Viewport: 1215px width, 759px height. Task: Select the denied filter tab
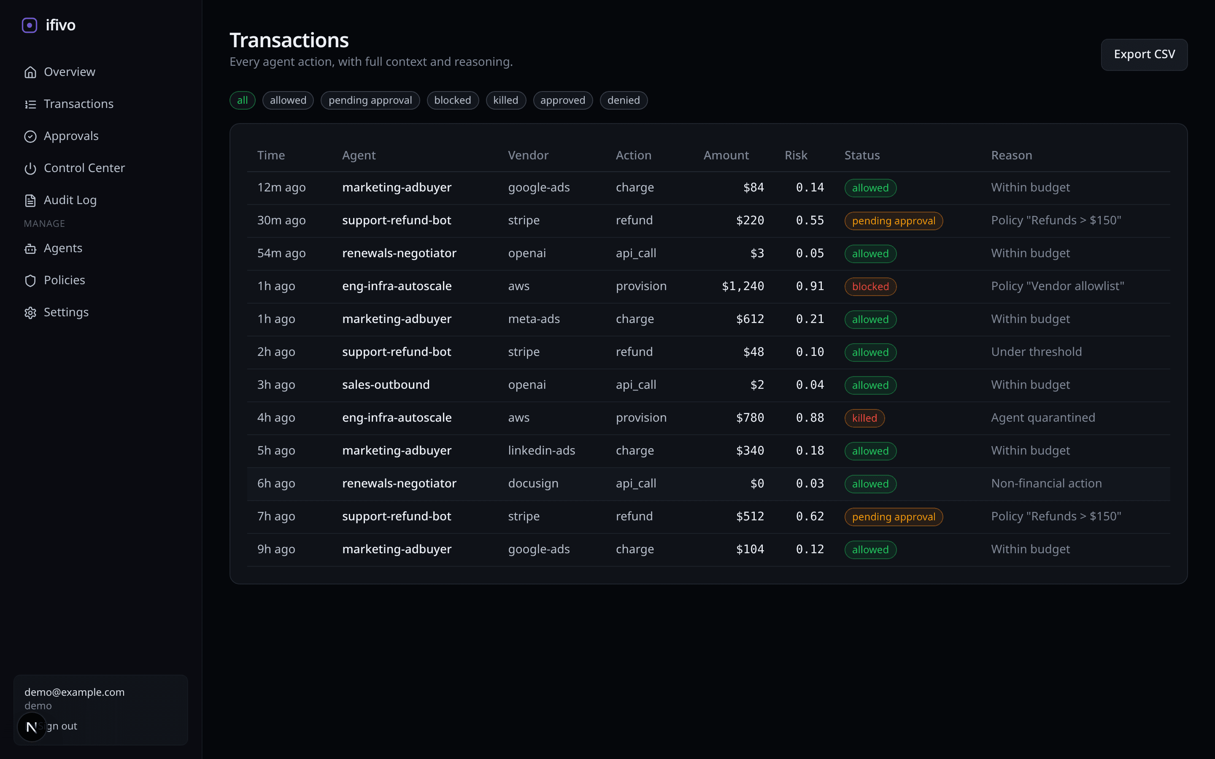[623, 100]
